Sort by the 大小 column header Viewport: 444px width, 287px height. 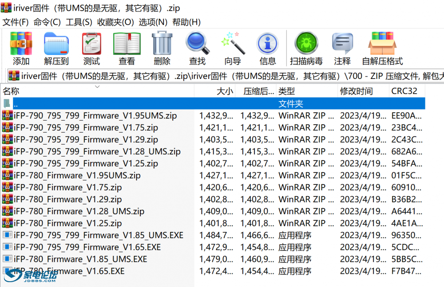pyautogui.click(x=214, y=91)
